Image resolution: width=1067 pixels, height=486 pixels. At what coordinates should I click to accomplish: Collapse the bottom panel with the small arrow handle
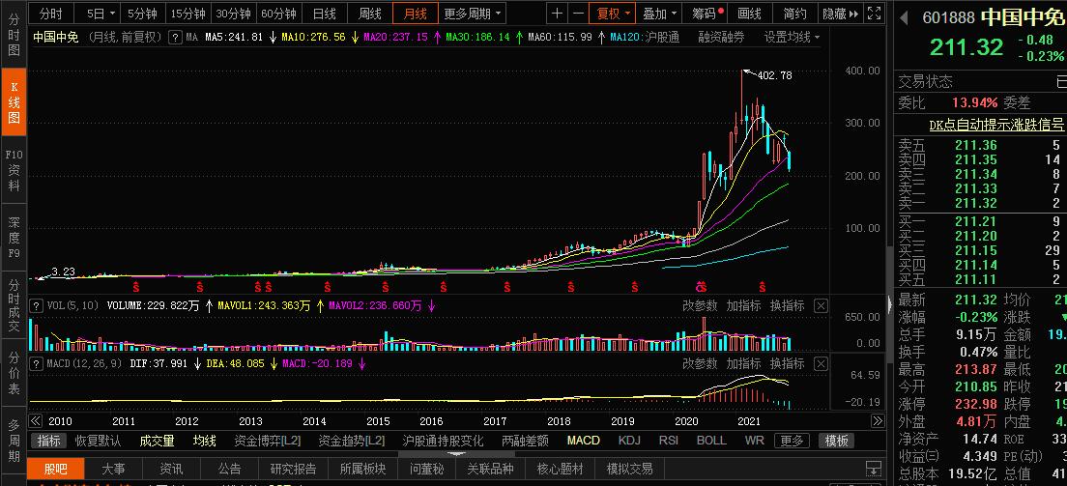click(456, 454)
